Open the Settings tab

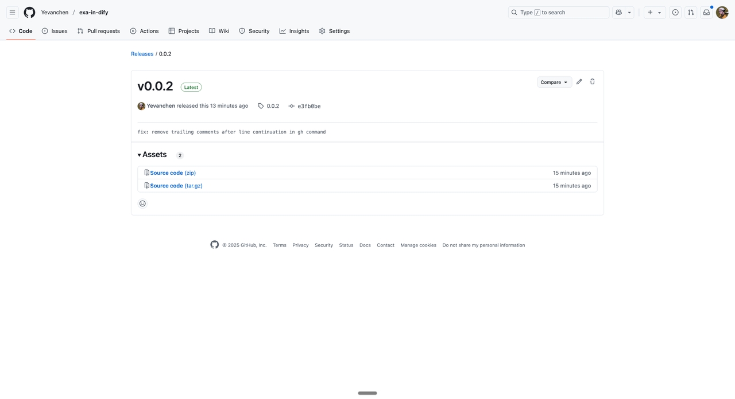tap(334, 31)
